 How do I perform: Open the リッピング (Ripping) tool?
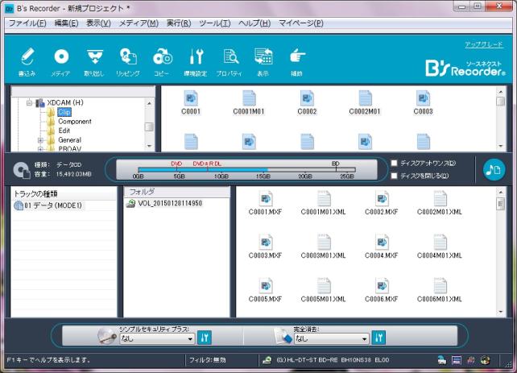point(128,62)
